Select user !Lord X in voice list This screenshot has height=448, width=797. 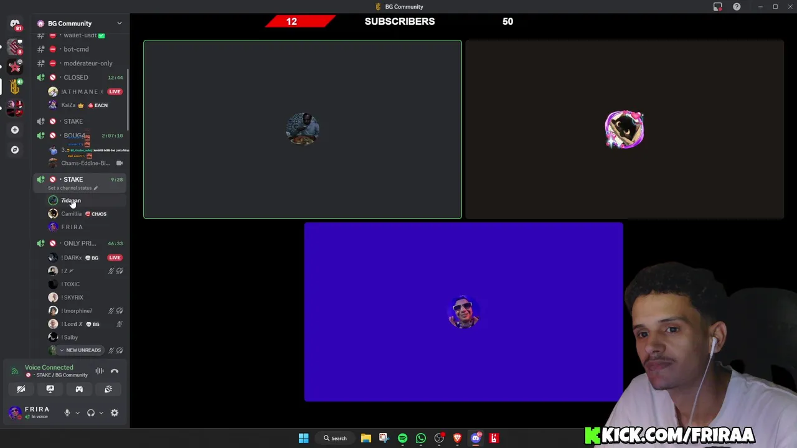click(x=85, y=324)
